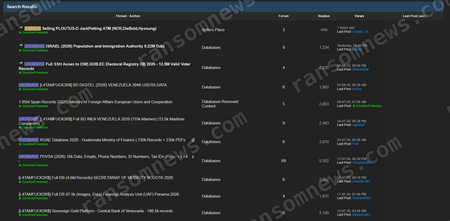The width and height of the screenshot is (450, 221).
Task: Click the views count 5,552 for PDVSA thread
Action: pyautogui.click(x=324, y=161)
